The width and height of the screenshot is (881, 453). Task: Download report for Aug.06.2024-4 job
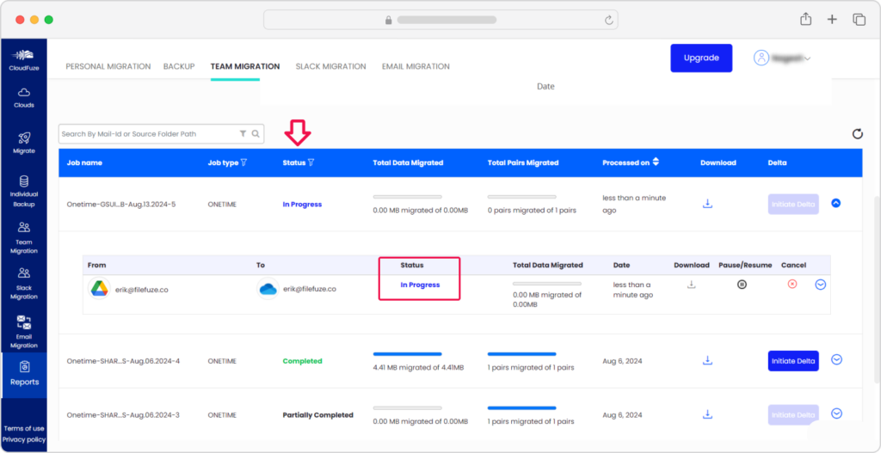click(707, 359)
